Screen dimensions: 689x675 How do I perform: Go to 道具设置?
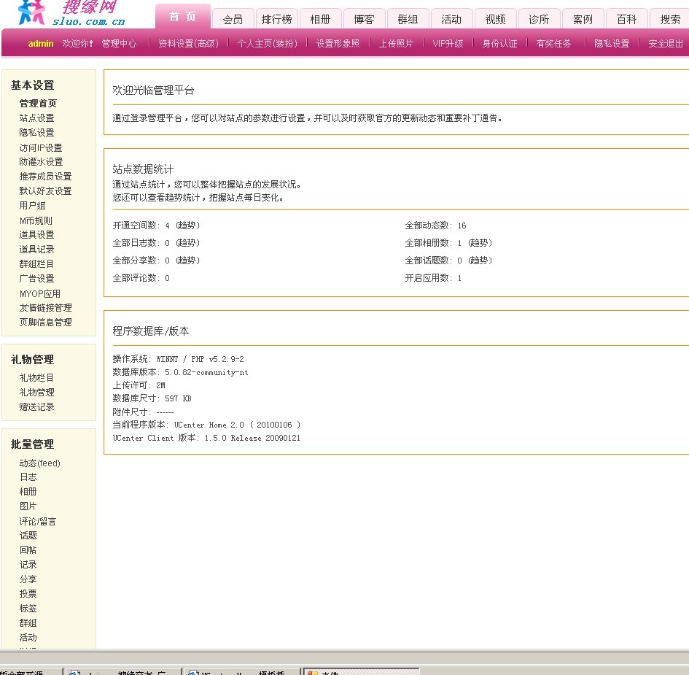click(x=37, y=235)
